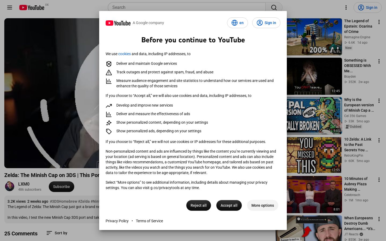Image resolution: width=386 pixels, height=241 pixels.
Task: Open the Aubrey Plaza talk show thumbnail
Action: (x=314, y=195)
